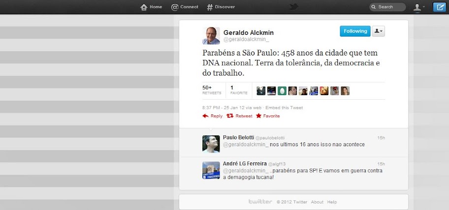
Task: Open compose new tweet button
Action: click(x=439, y=7)
